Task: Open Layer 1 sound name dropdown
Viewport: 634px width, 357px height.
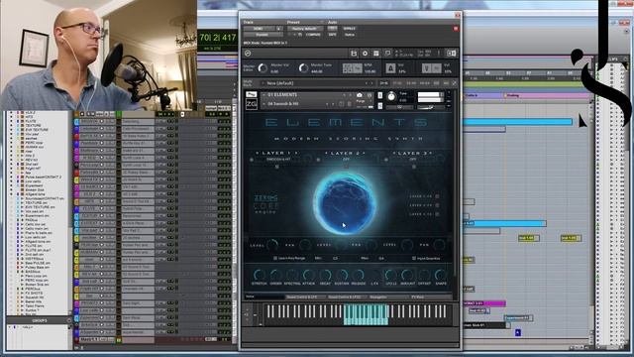Action: point(278,160)
